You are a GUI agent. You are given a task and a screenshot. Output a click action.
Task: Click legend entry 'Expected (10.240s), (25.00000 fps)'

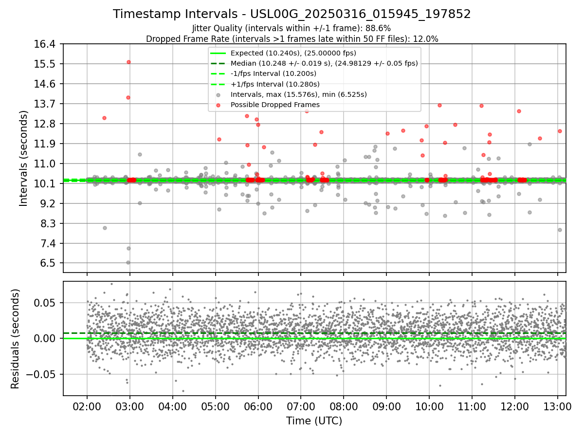(293, 53)
